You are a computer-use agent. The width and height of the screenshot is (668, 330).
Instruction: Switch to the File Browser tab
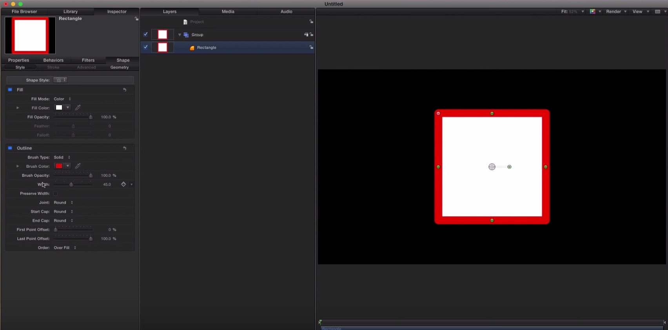tap(24, 12)
